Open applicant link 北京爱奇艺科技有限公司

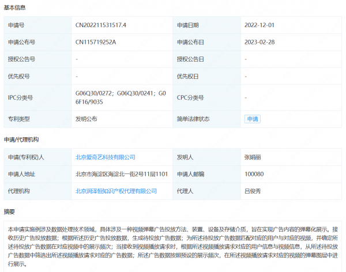click(106, 157)
